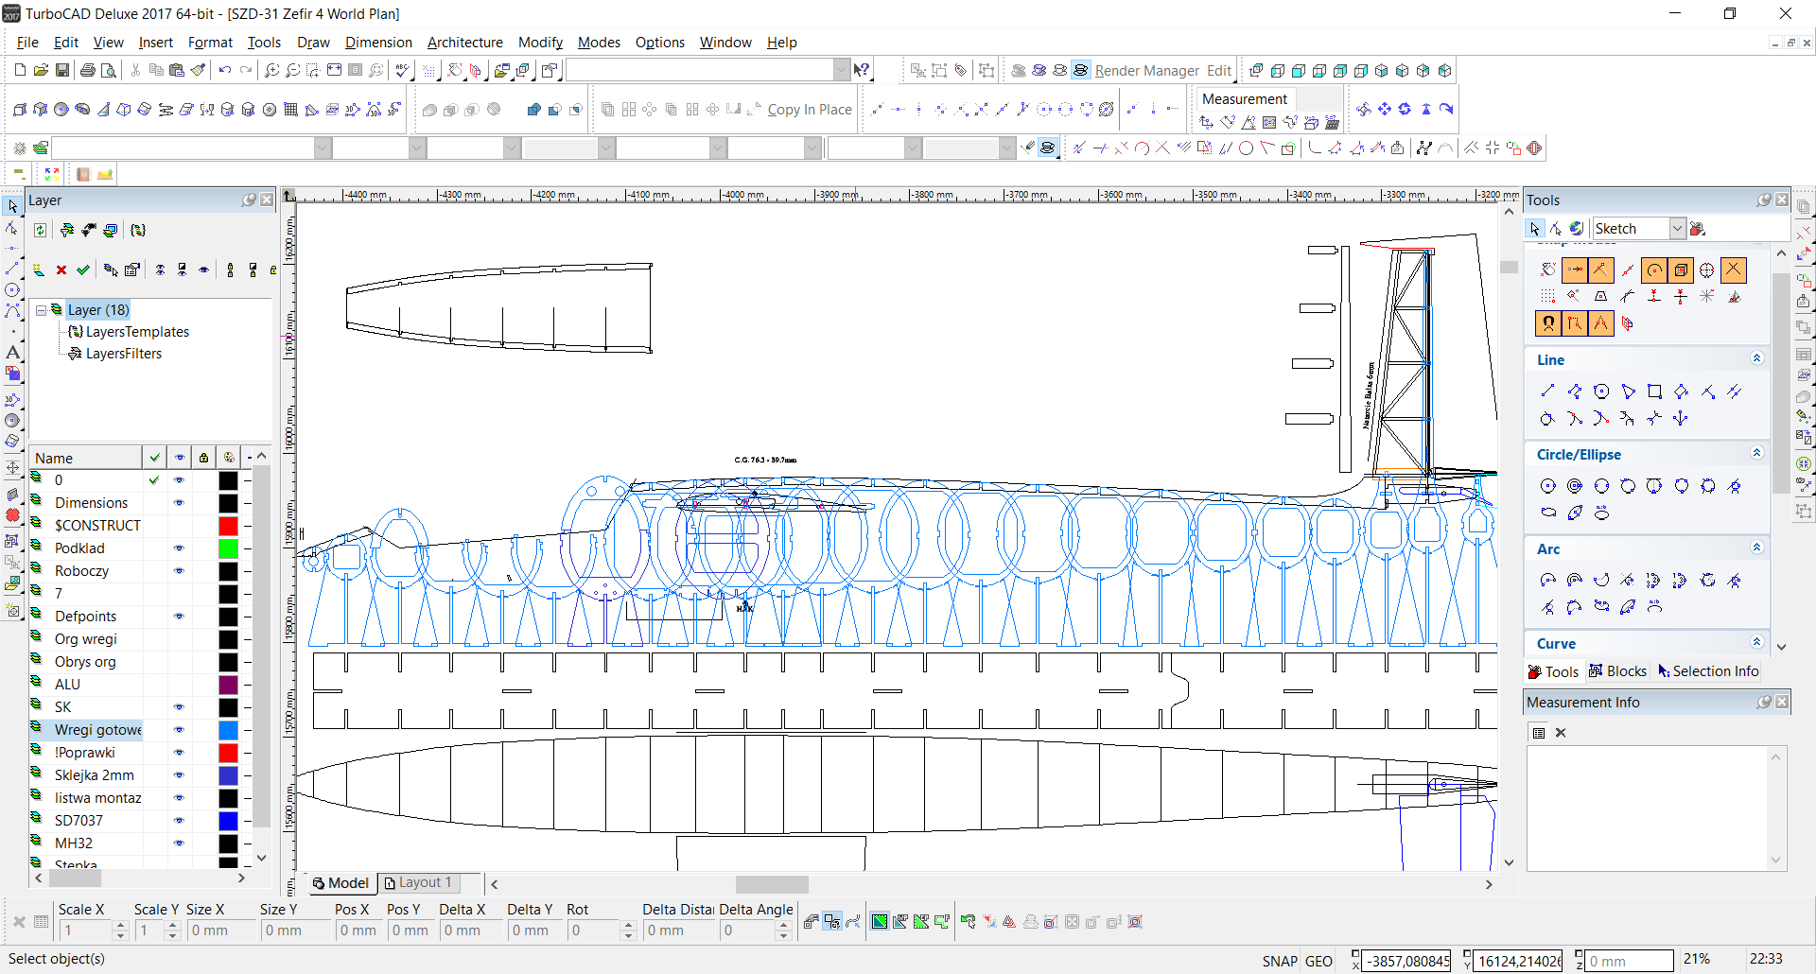Collapse the Layer (18) tree node
Viewport: 1816px width, 974px height.
pyautogui.click(x=42, y=310)
